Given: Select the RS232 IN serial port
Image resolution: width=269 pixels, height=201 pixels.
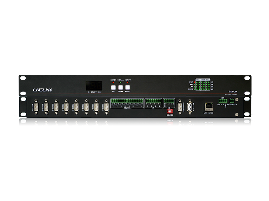Looking at the screenshot, I should click(x=190, y=108).
